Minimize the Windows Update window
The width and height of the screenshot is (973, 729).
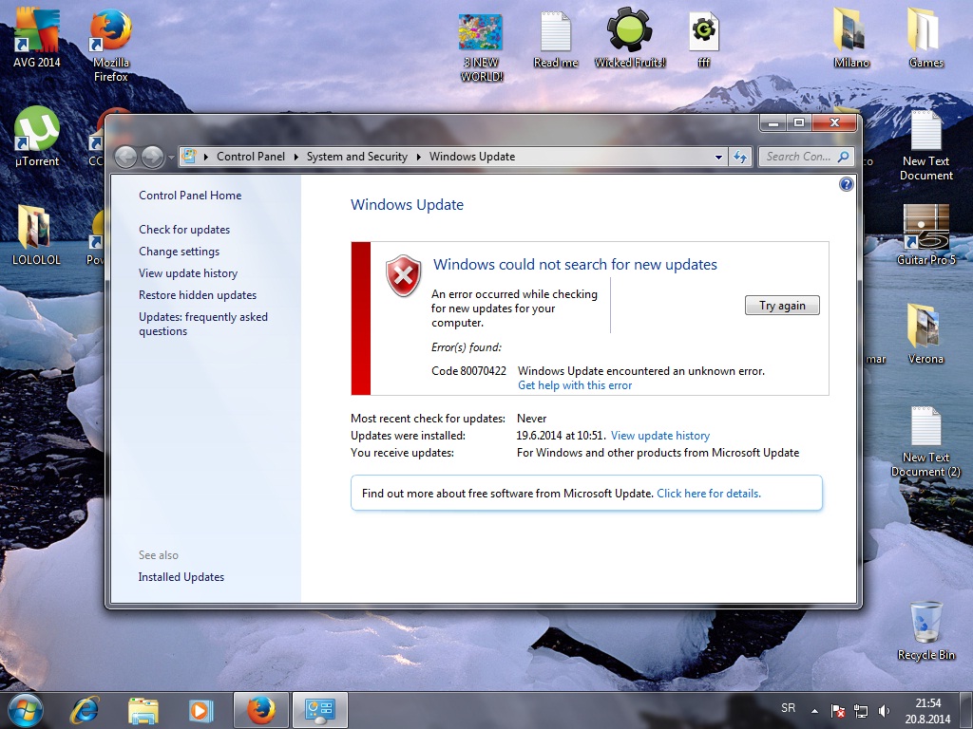(773, 122)
